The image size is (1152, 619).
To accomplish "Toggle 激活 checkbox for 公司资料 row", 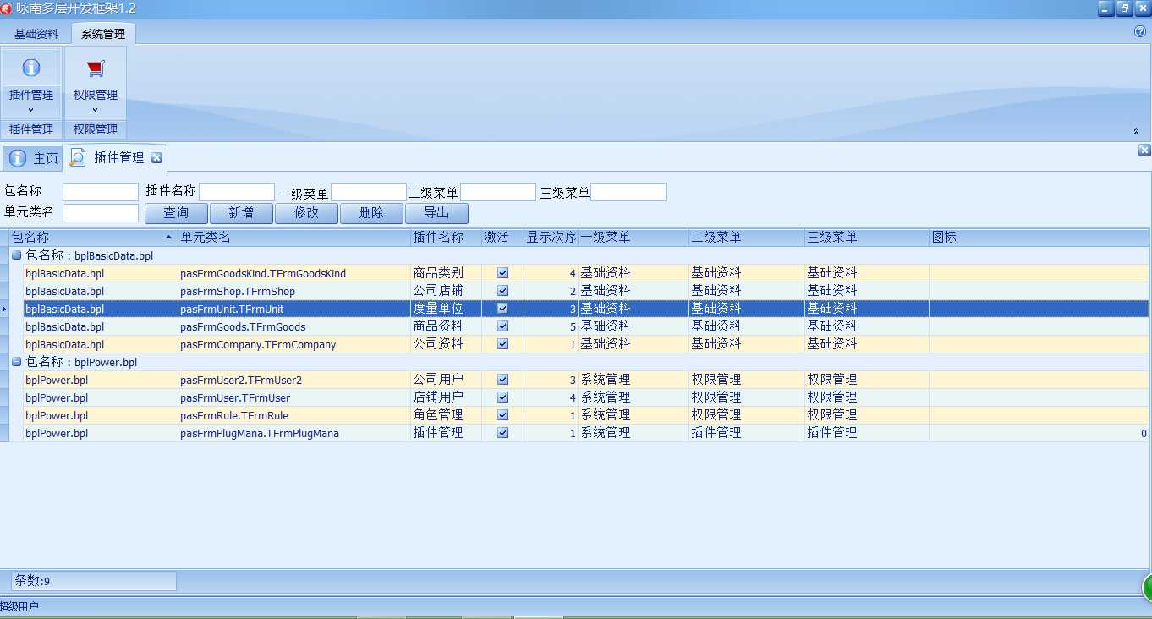I will [x=502, y=344].
